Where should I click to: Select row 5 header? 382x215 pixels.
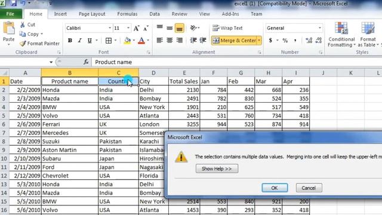pos(4,115)
